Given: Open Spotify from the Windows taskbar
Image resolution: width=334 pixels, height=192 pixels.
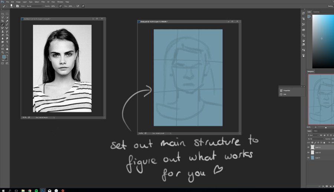Looking at the screenshot, I should (x=36, y=190).
